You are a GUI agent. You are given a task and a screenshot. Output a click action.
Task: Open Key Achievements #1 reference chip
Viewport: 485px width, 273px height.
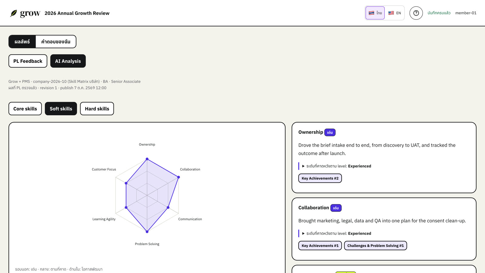point(320,246)
